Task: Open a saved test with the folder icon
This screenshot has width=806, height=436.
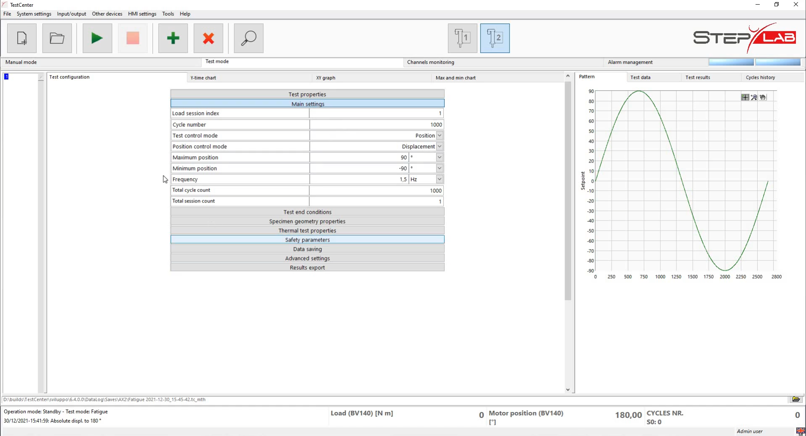Action: (x=57, y=38)
